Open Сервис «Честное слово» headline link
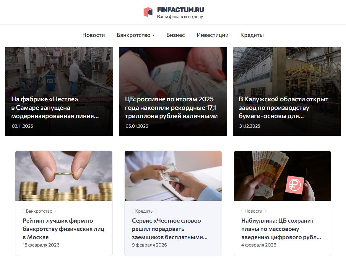The image size is (346, 261). [x=170, y=229]
